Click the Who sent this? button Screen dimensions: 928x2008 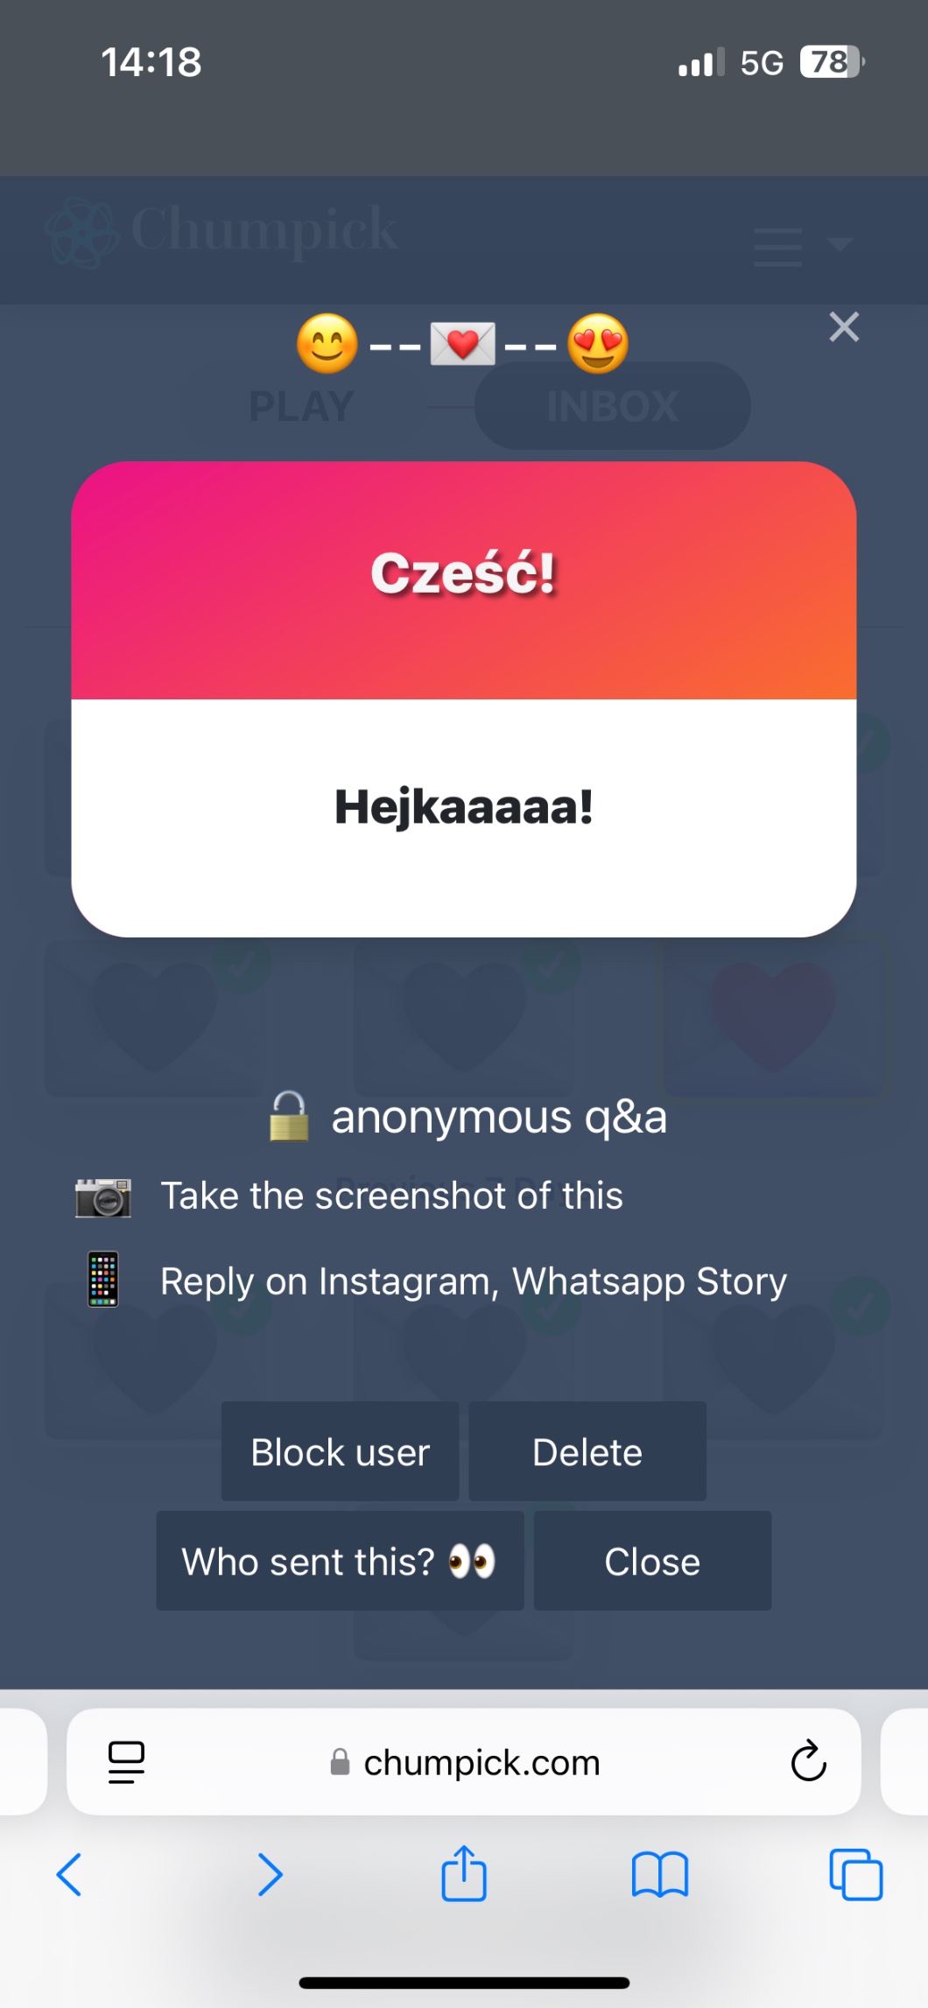tap(340, 1562)
